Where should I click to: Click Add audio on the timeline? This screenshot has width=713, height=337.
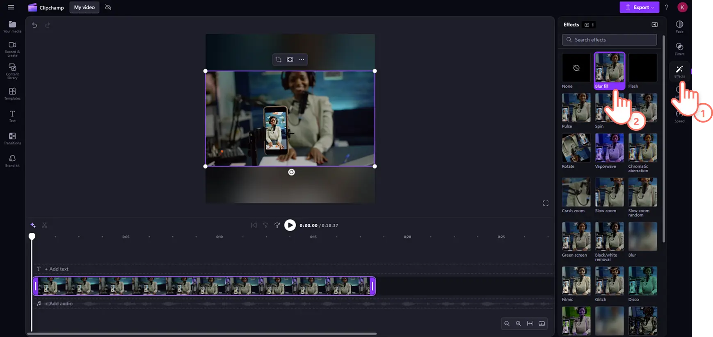tap(58, 303)
